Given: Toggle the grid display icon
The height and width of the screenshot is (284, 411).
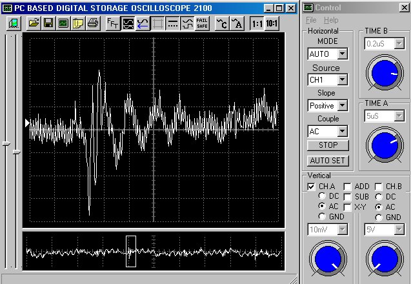Looking at the screenshot, I should [158, 23].
